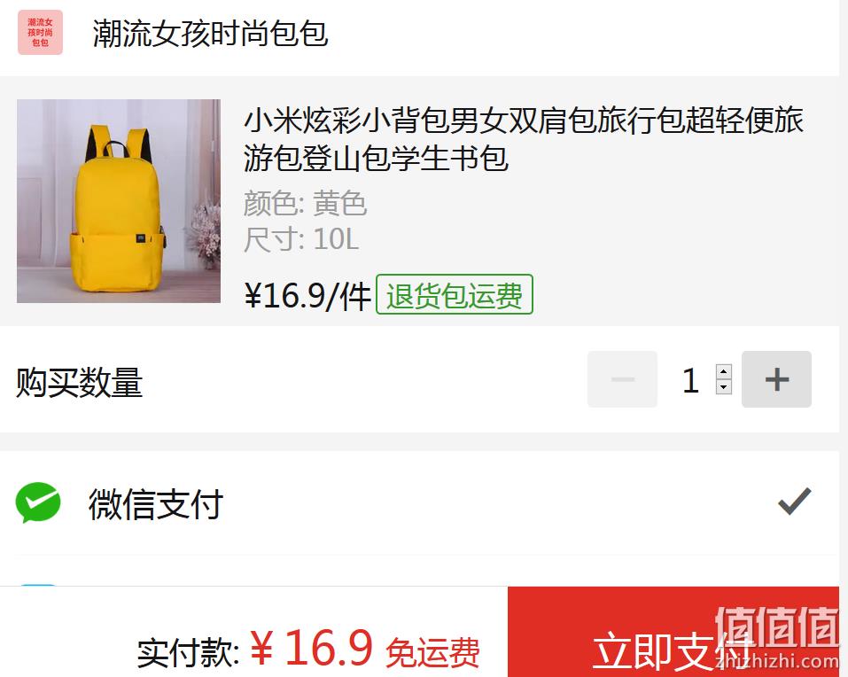
Task: Click the 实付款 ¥16.9 total
Action: 254,649
